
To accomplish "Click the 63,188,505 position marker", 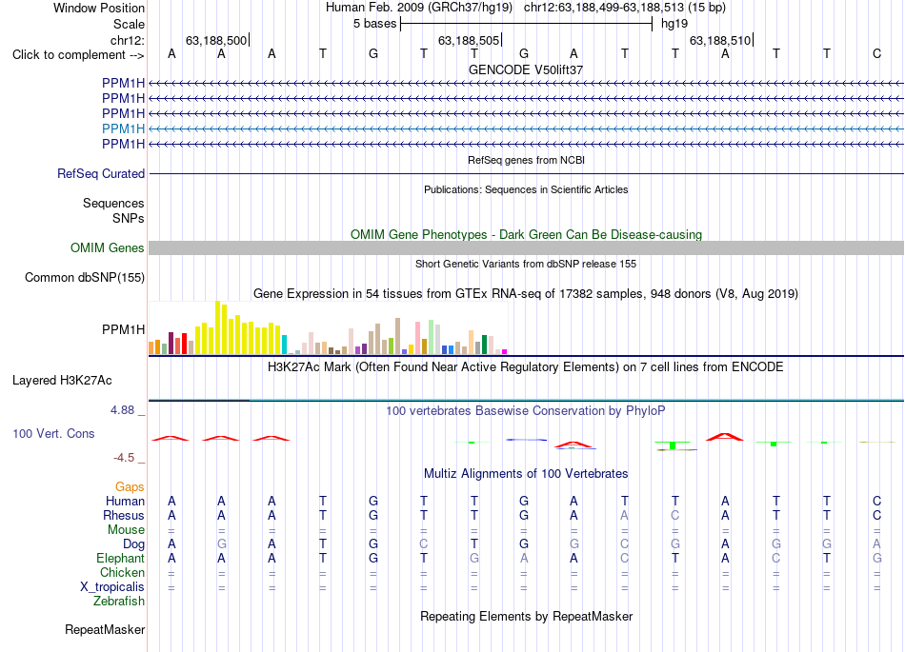I will point(469,40).
